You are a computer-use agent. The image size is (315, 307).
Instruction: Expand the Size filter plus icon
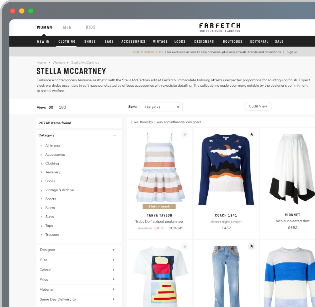click(x=114, y=260)
